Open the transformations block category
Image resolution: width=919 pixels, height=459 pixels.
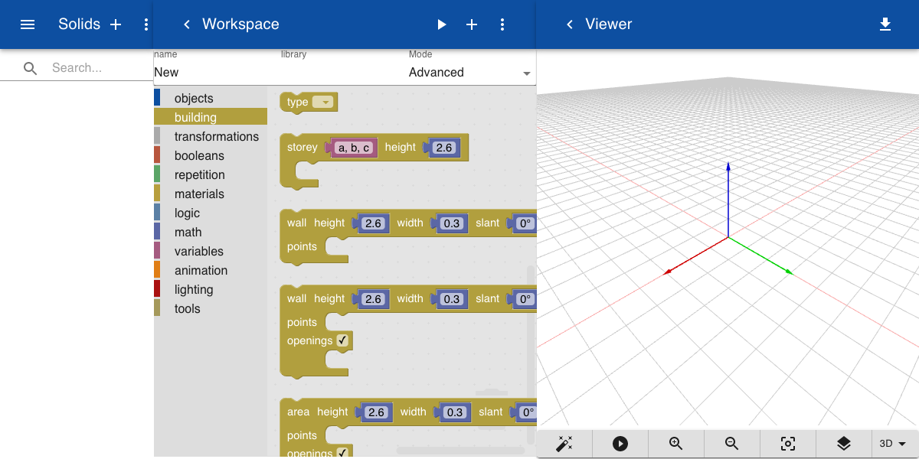(x=211, y=136)
